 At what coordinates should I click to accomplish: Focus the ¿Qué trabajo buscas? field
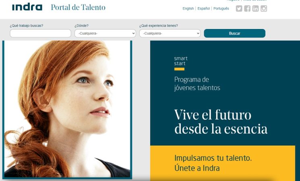coord(40,33)
